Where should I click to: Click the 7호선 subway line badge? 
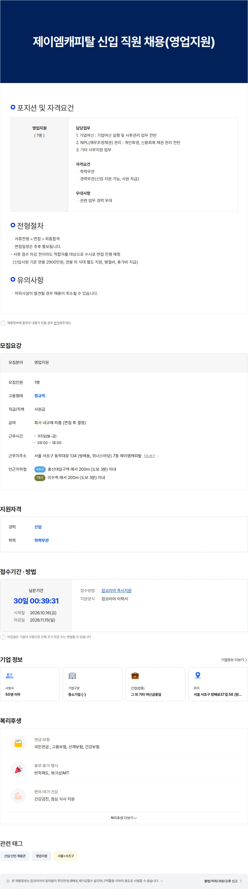pos(40,478)
